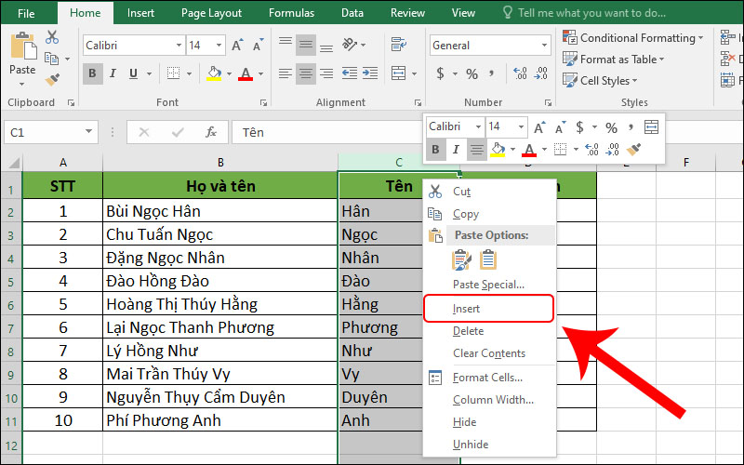Viewport: 744px width, 465px height.
Task: Click the ribbon Comma Style icon
Action: (x=492, y=73)
